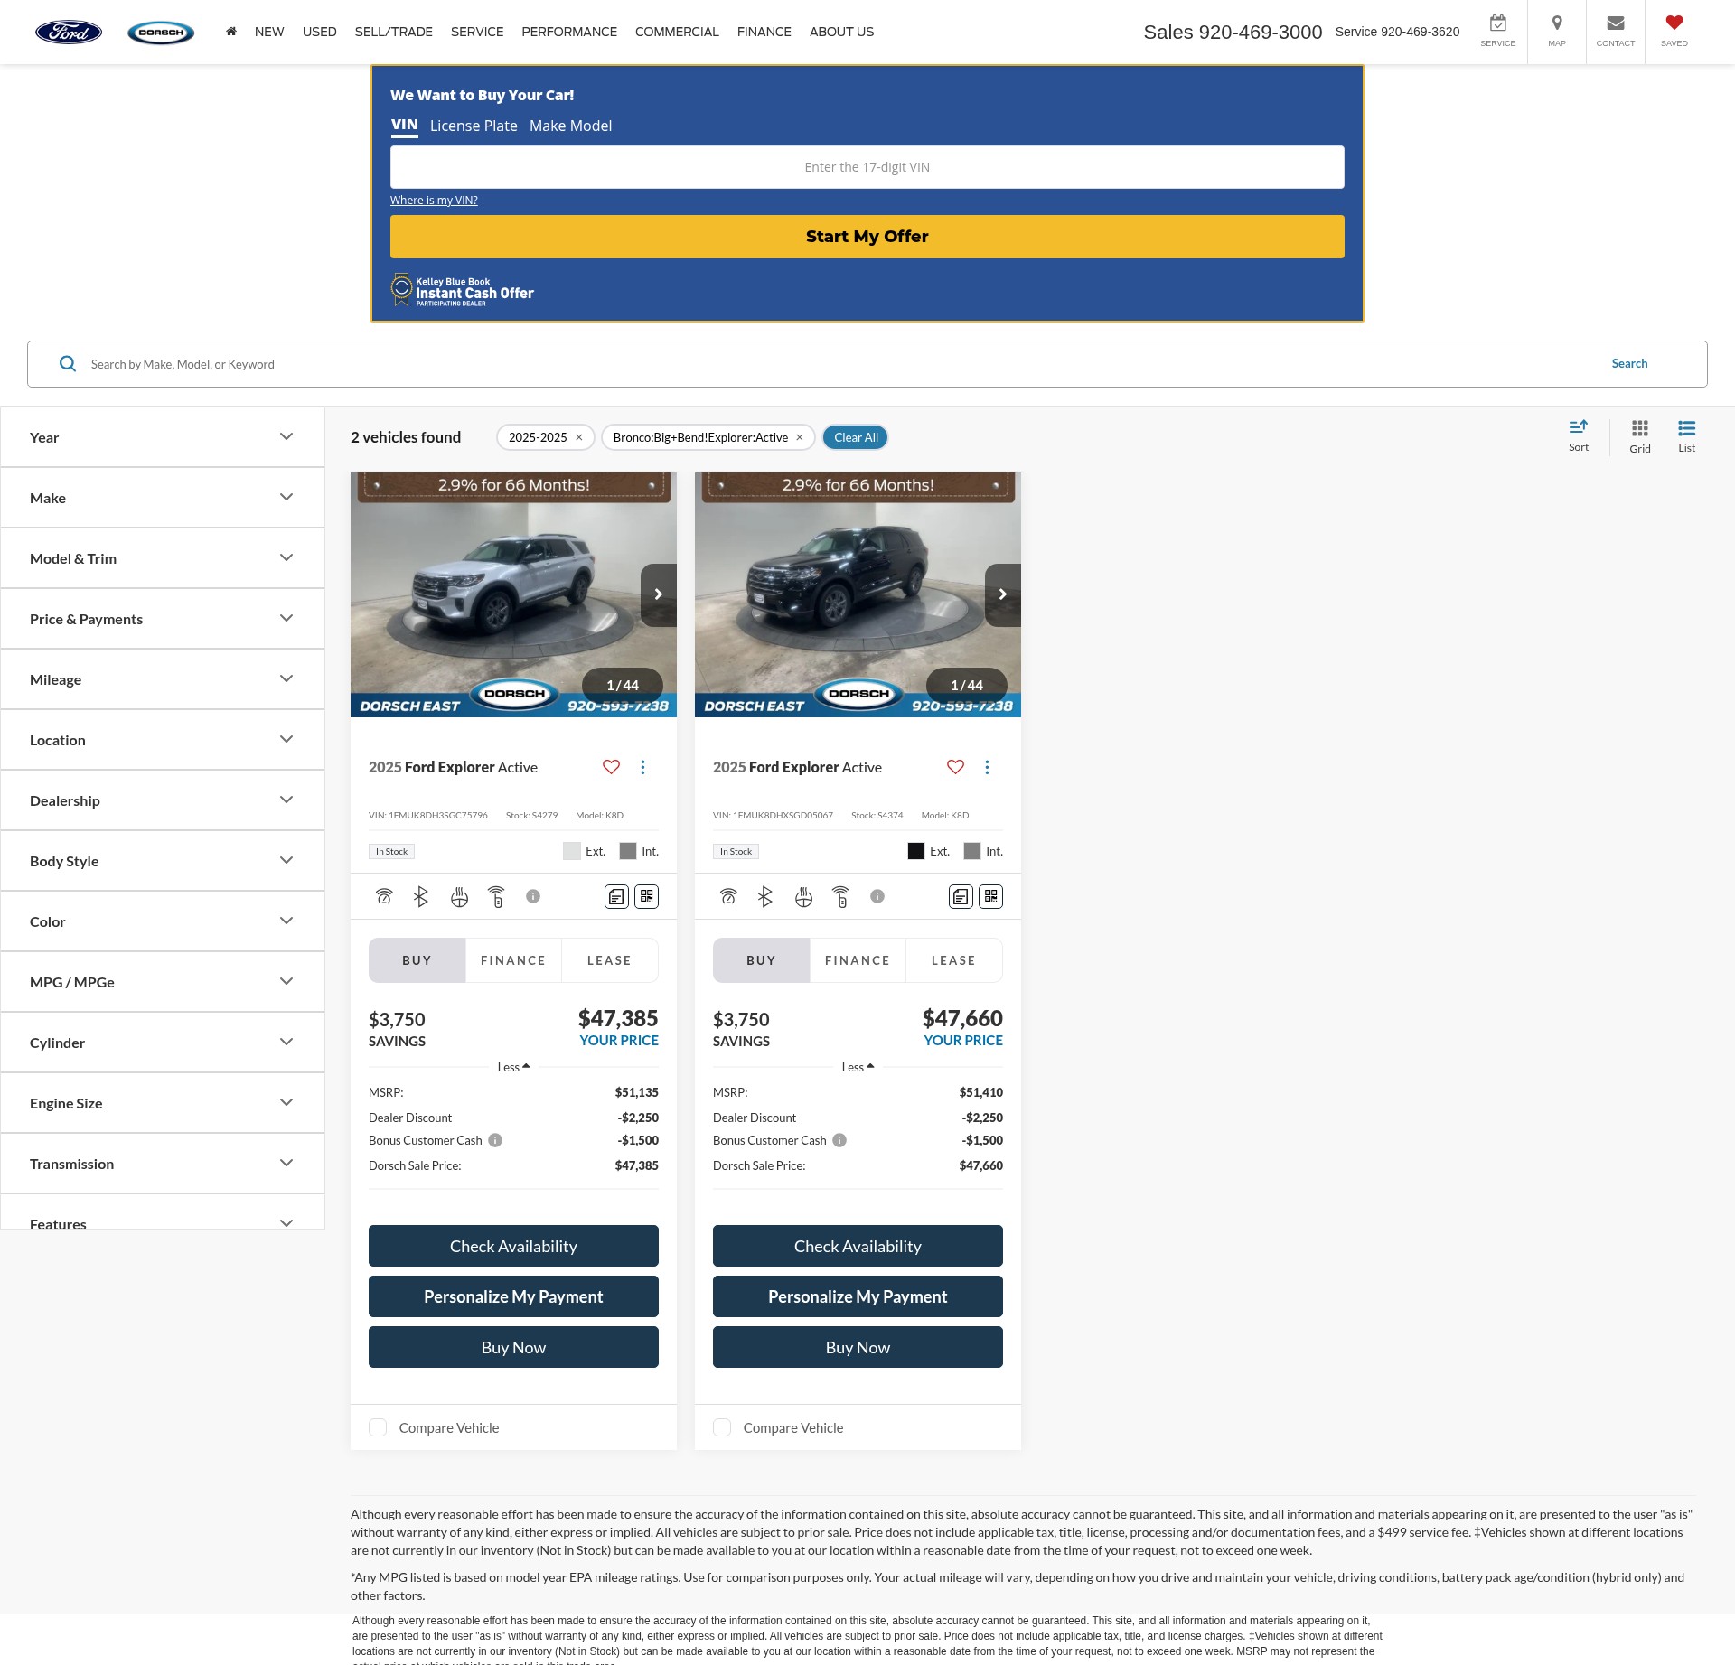1735x1665 pixels.
Task: Select FINANCE tab on $47,385 Explorer
Action: click(513, 960)
